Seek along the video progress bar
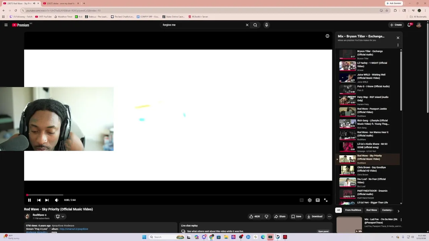The image size is (429, 241). click(x=178, y=195)
